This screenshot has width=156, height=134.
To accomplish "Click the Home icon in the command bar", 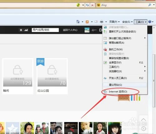I will click(78, 22).
